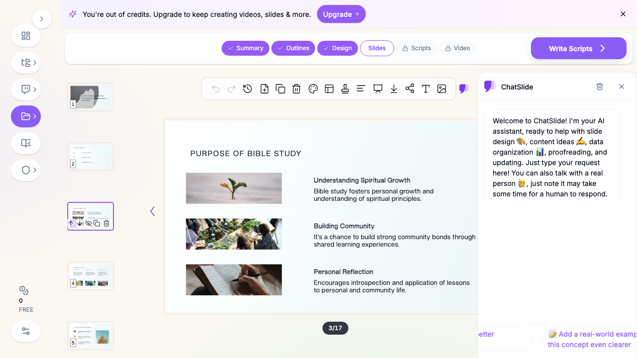The width and height of the screenshot is (637, 358).
Task: Open the locked Scripts step
Action: (x=417, y=48)
